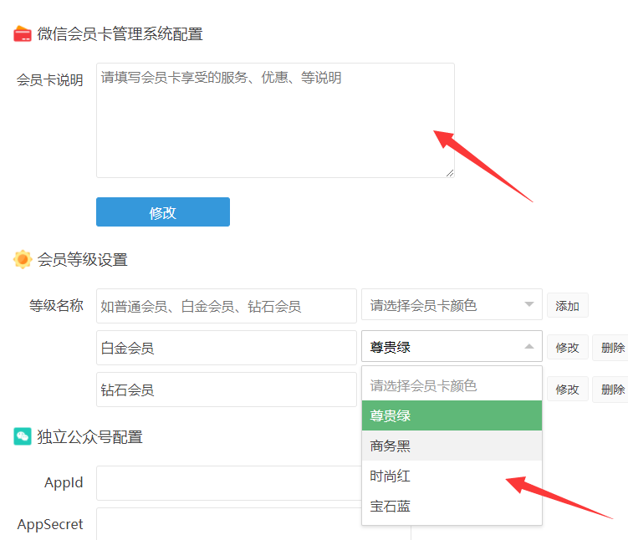628x540 pixels.
Task: Click the sun icon beside 会员等级设置
Action: 23,259
